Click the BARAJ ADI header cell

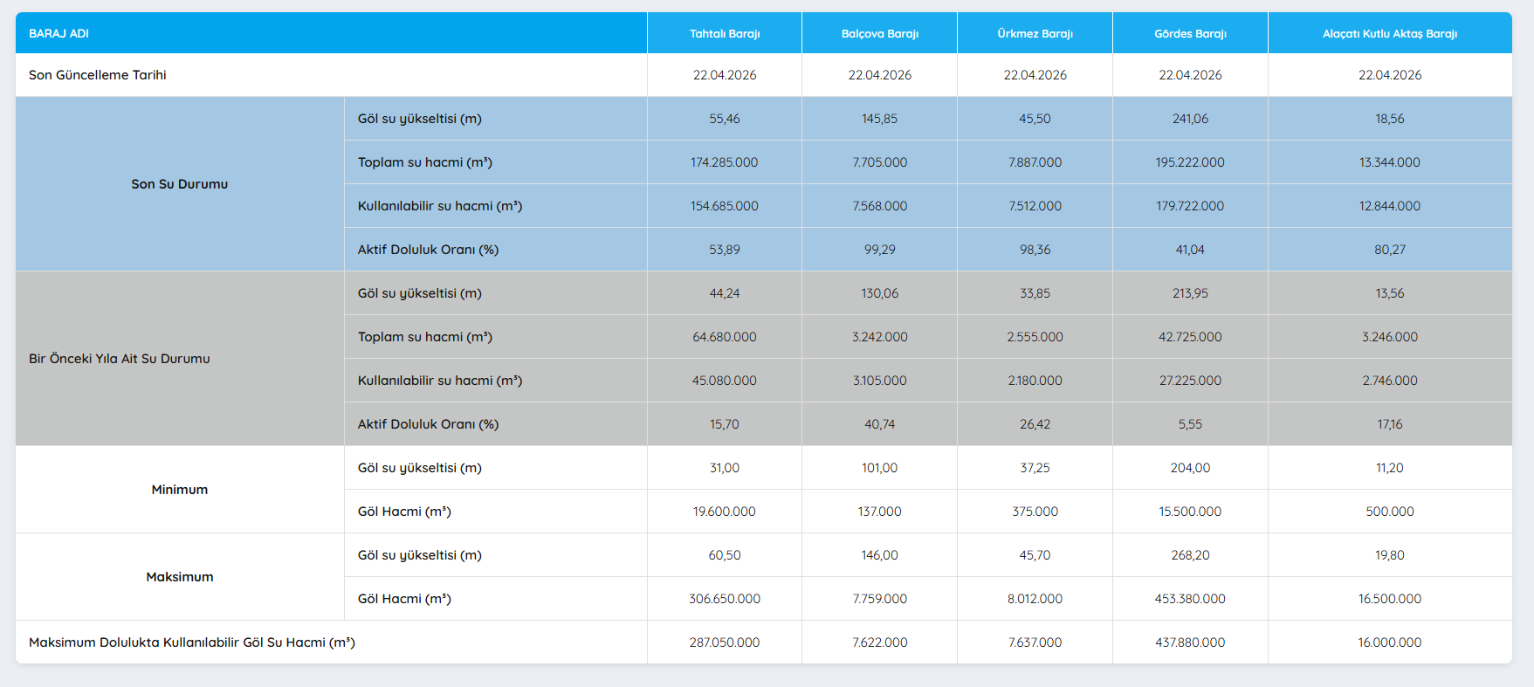(x=59, y=34)
